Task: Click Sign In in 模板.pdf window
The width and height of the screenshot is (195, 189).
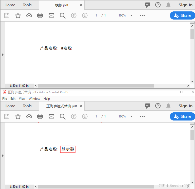Action: click(185, 5)
